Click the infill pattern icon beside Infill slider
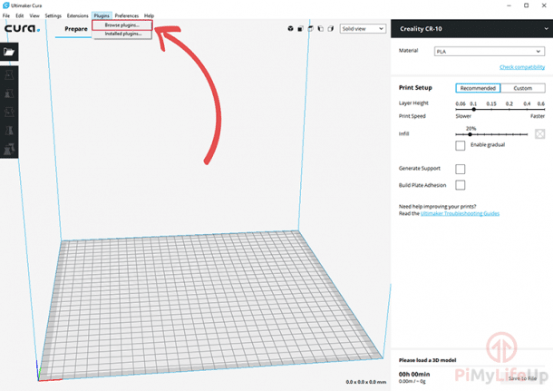 pos(539,134)
